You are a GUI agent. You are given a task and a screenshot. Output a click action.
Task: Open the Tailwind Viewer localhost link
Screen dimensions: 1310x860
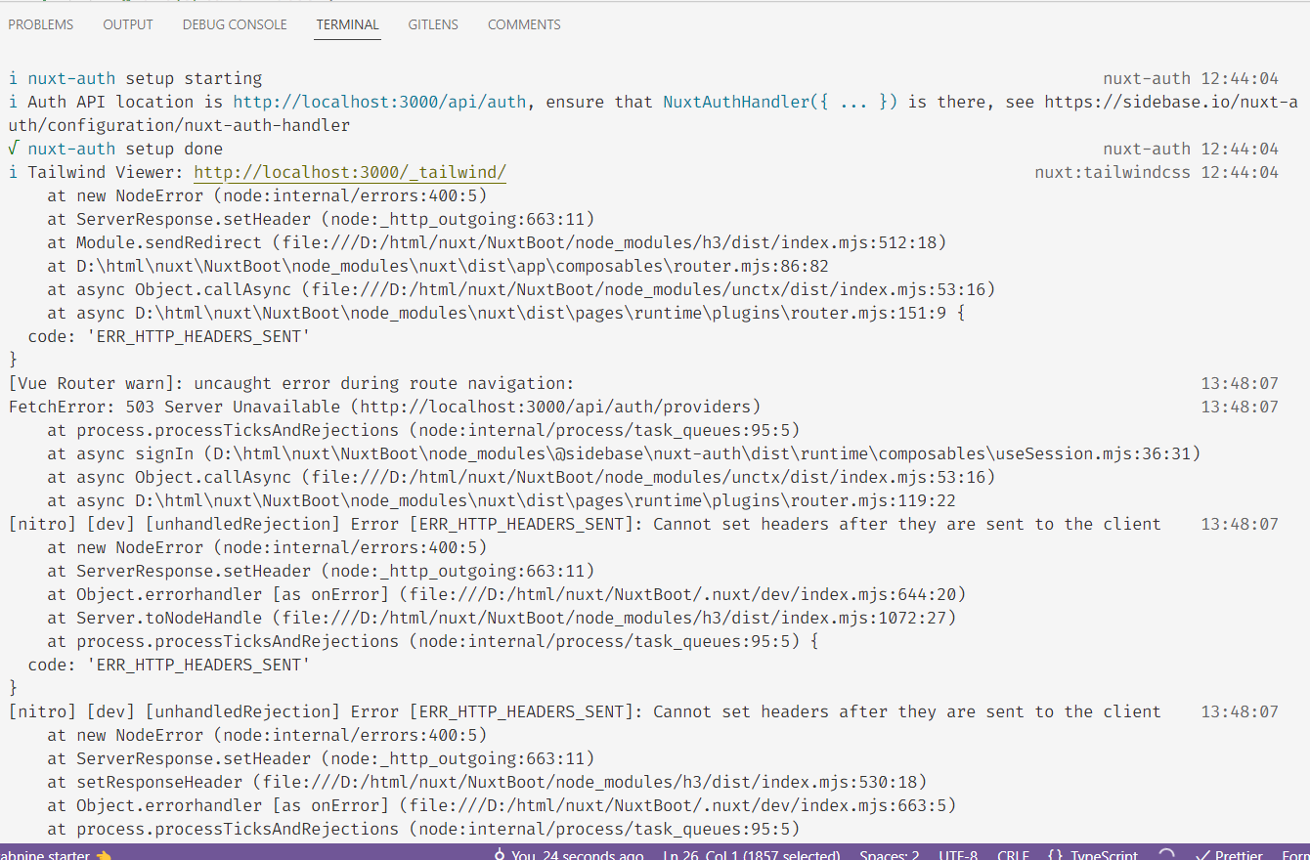[350, 172]
